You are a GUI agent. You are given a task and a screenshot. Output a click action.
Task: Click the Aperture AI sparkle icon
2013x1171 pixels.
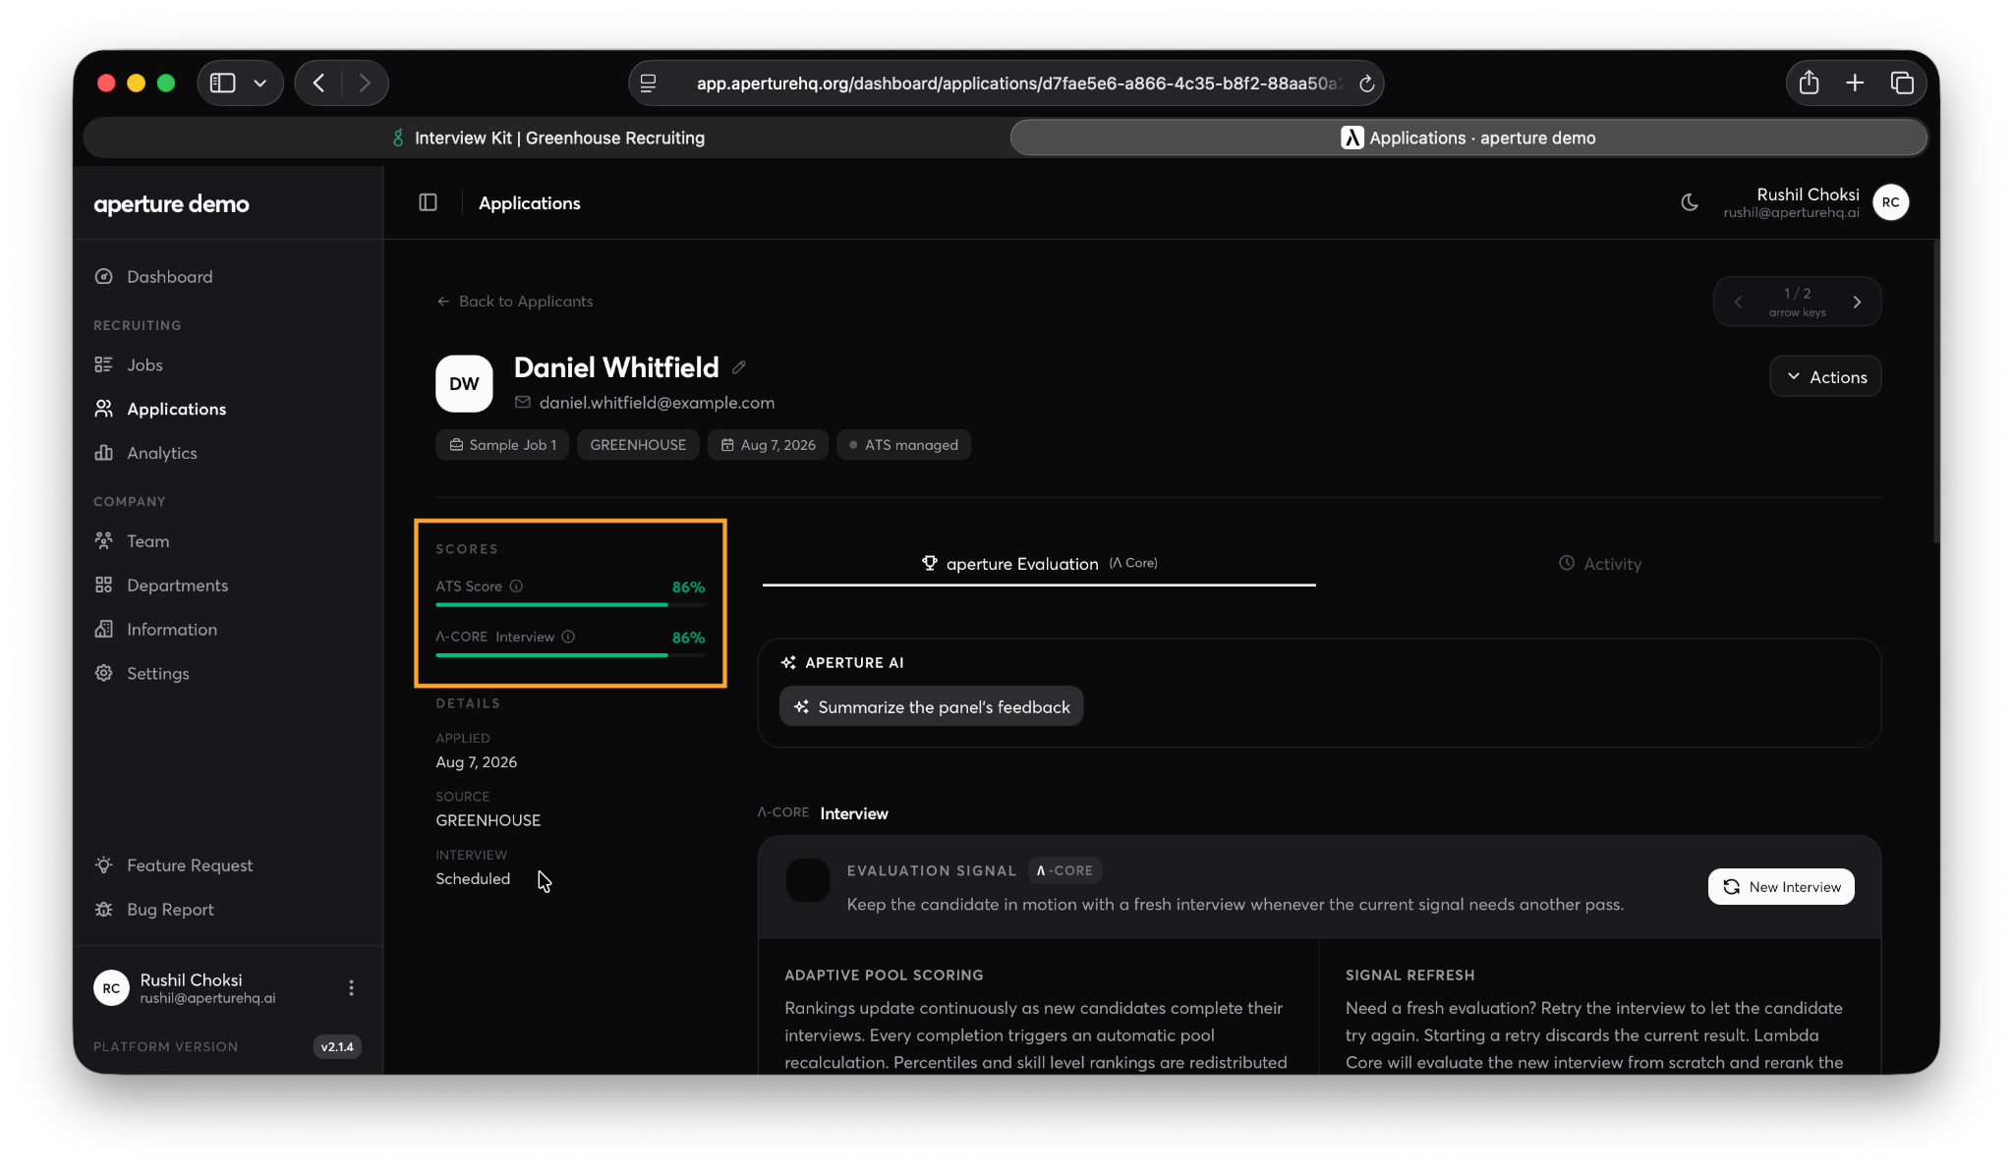[x=788, y=663]
